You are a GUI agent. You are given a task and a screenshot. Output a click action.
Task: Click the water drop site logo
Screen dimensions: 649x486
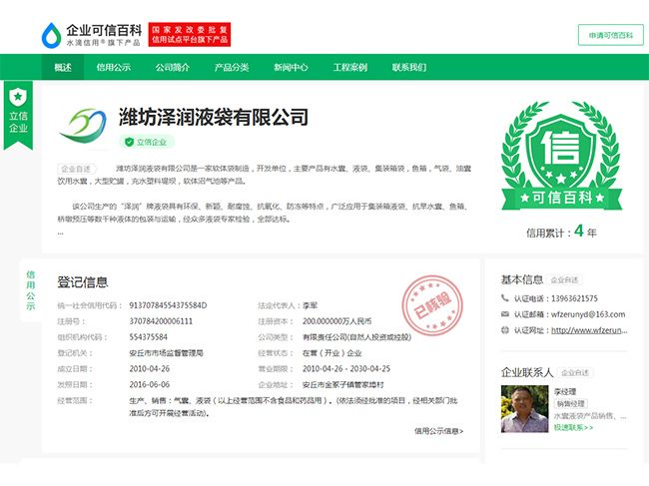tap(51, 35)
